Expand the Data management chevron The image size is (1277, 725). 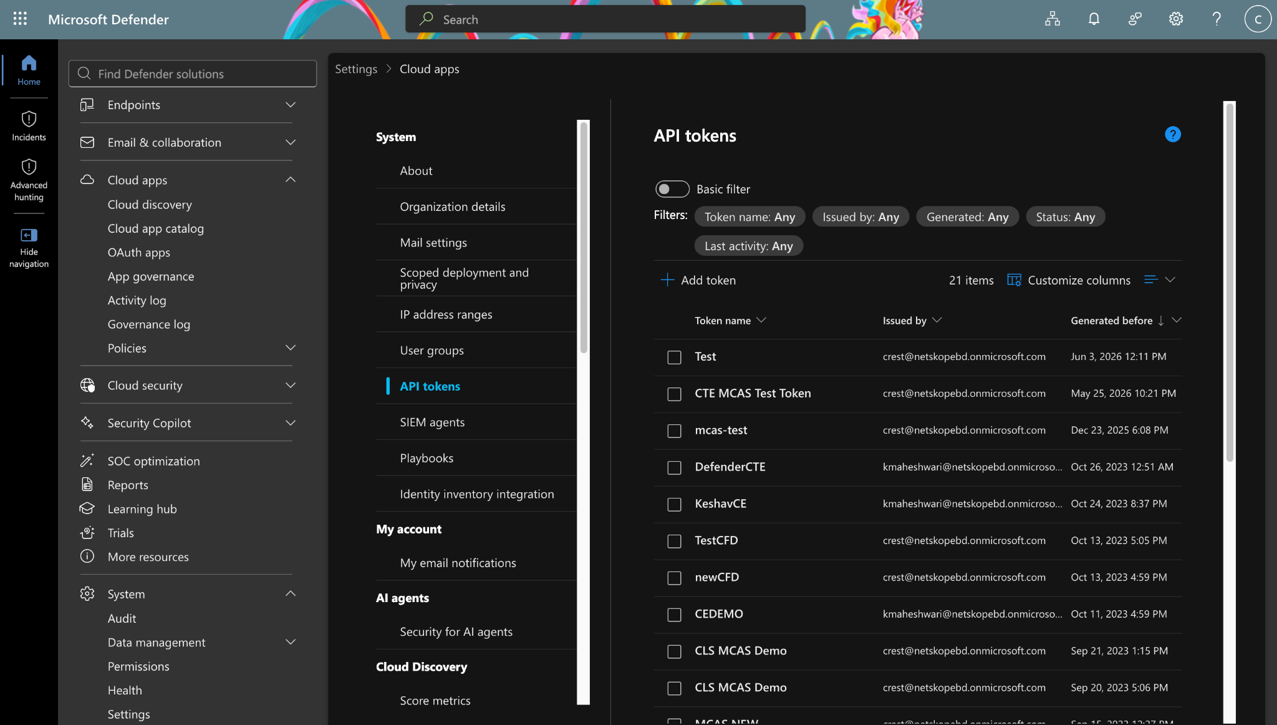(290, 641)
